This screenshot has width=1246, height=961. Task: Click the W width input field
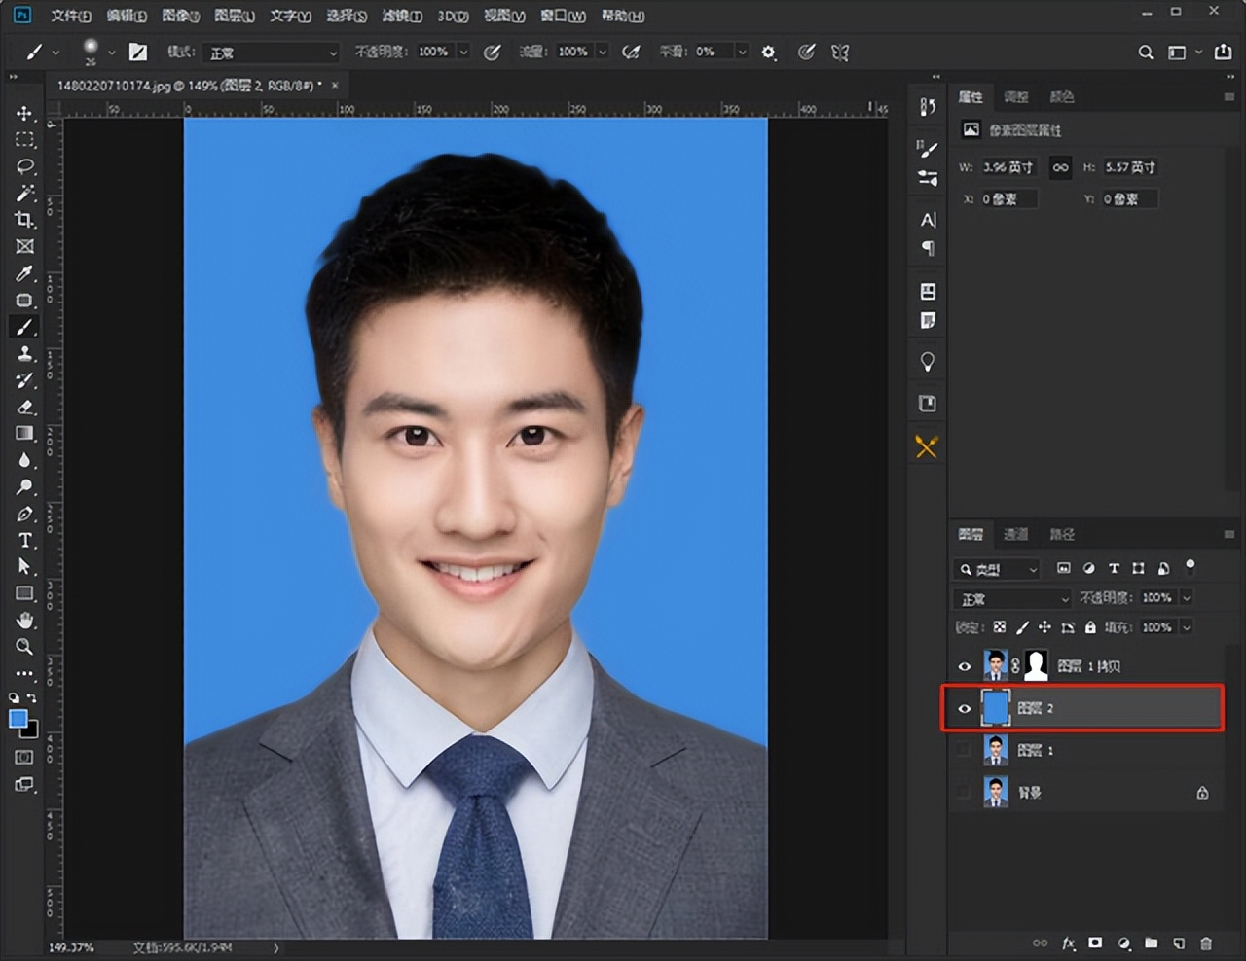1008,167
